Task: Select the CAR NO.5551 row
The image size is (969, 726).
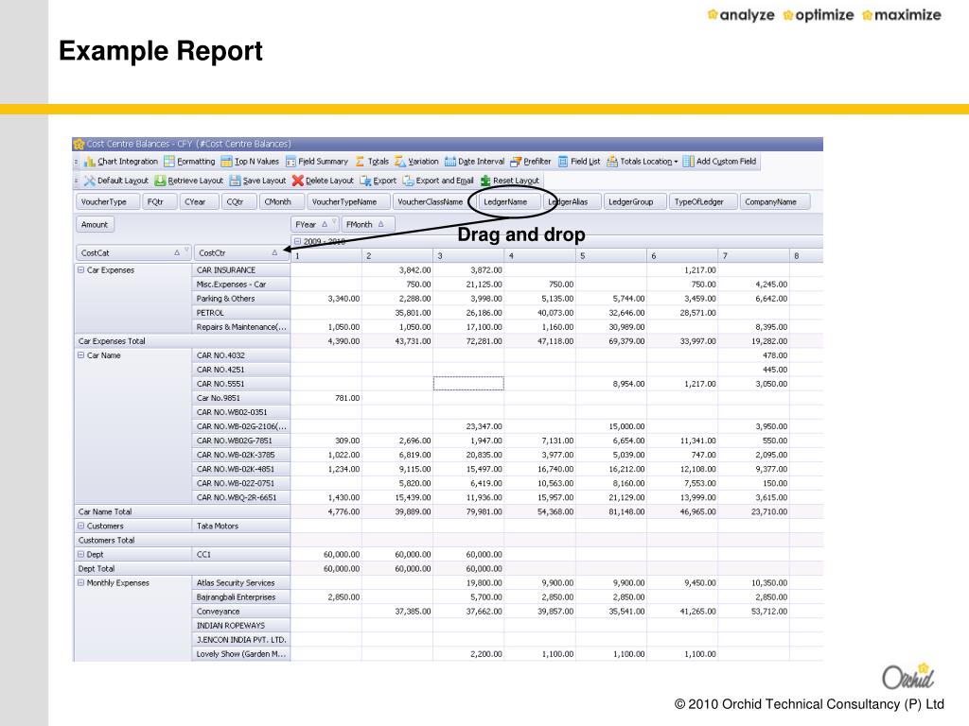Action: coord(241,384)
